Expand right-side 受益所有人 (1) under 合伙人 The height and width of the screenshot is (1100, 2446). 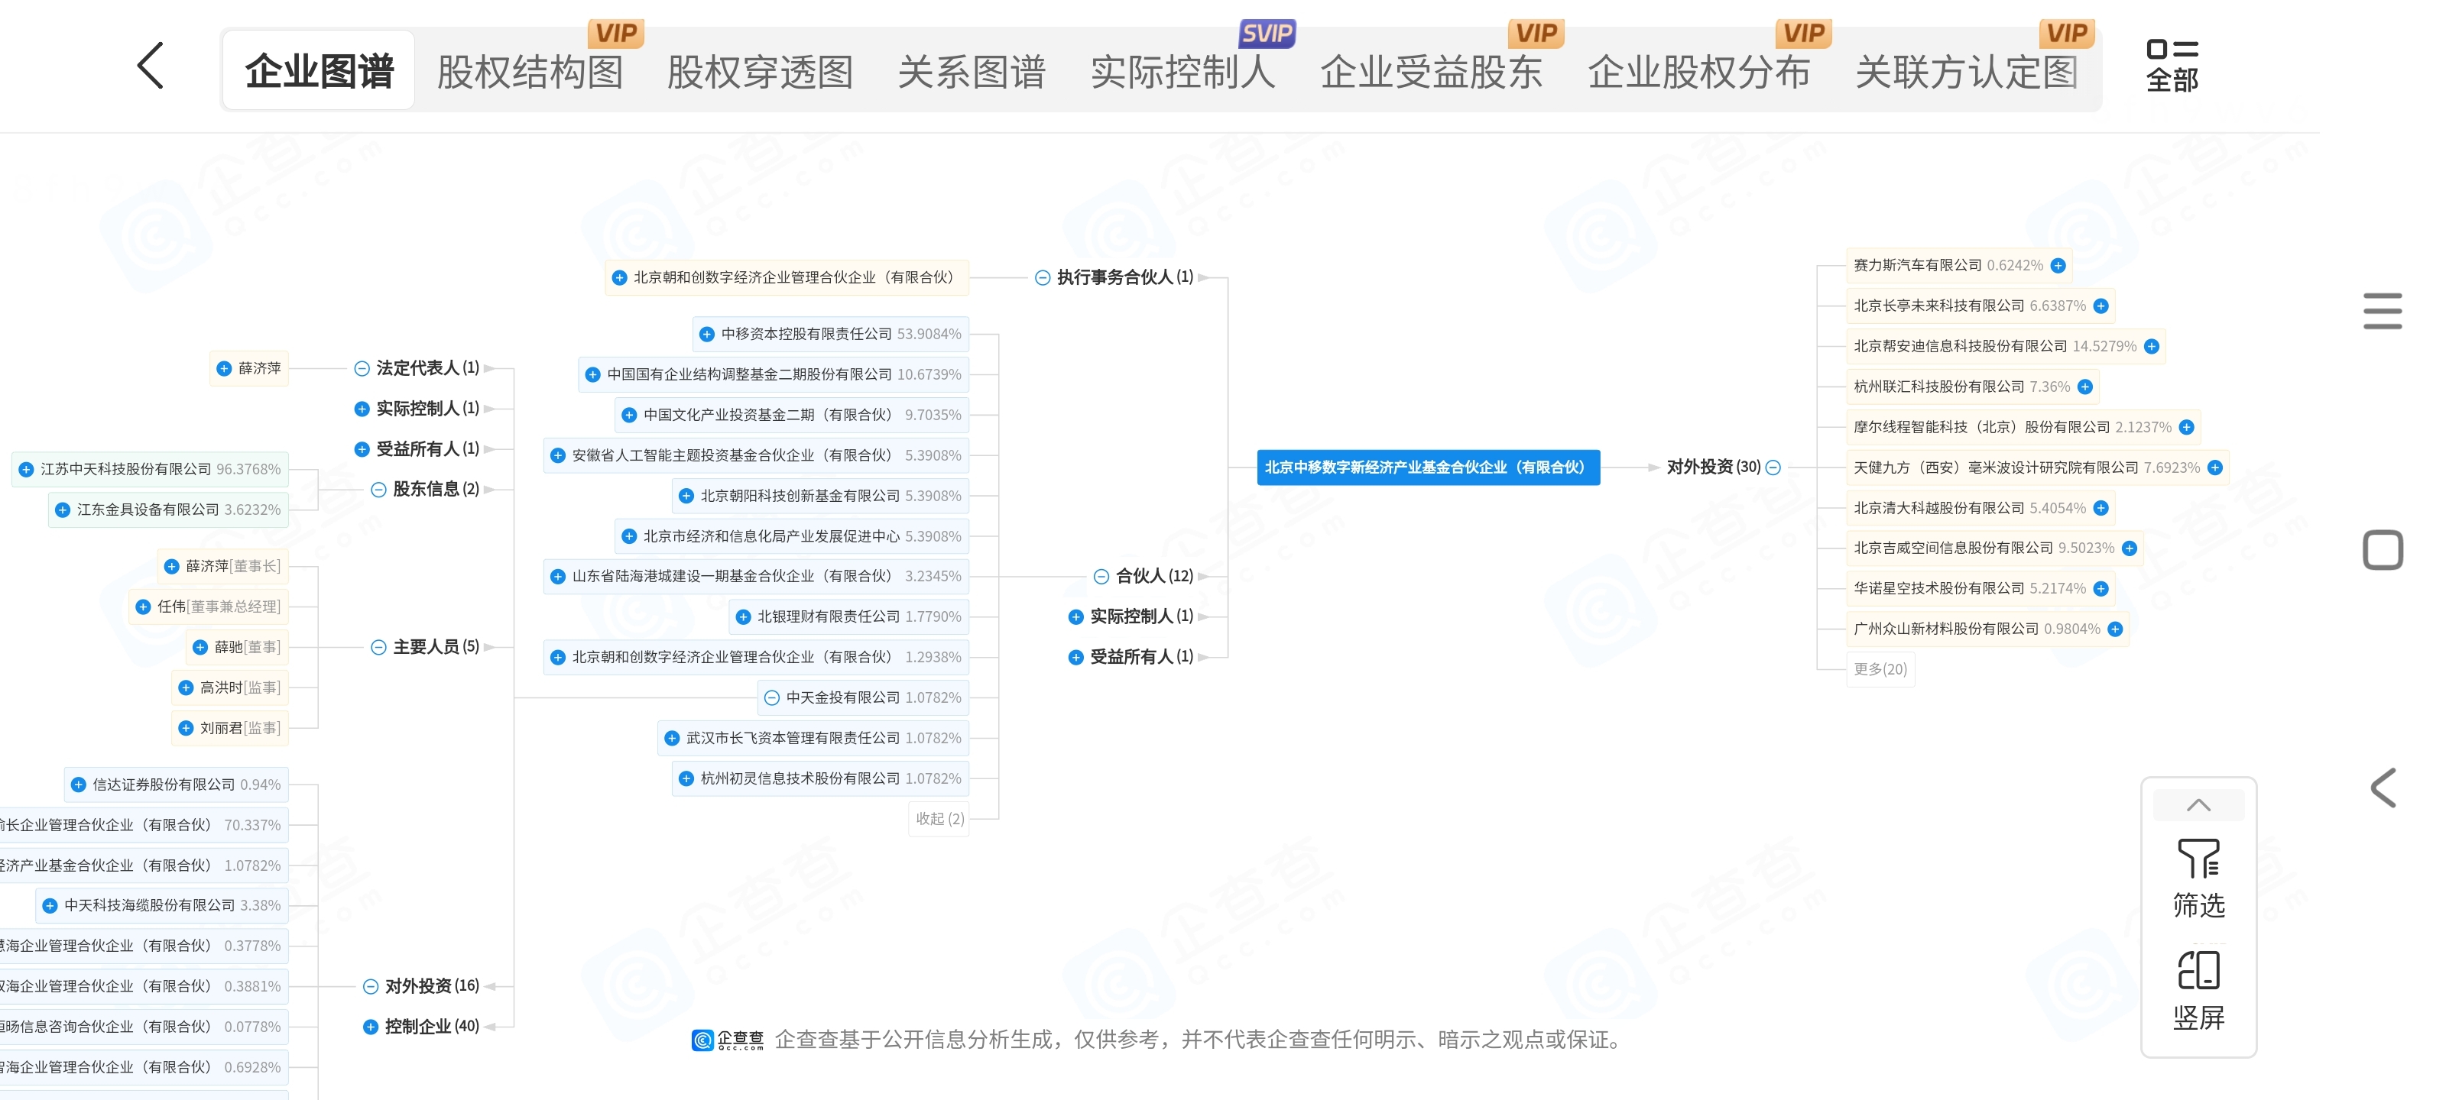click(x=1075, y=658)
